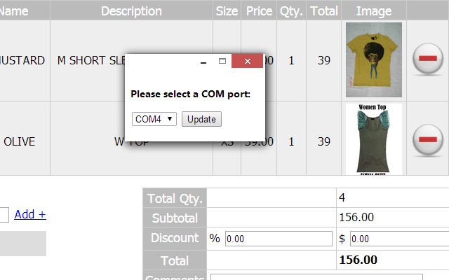The width and height of the screenshot is (449, 280).
Task: Click the Description column header
Action: [131, 11]
